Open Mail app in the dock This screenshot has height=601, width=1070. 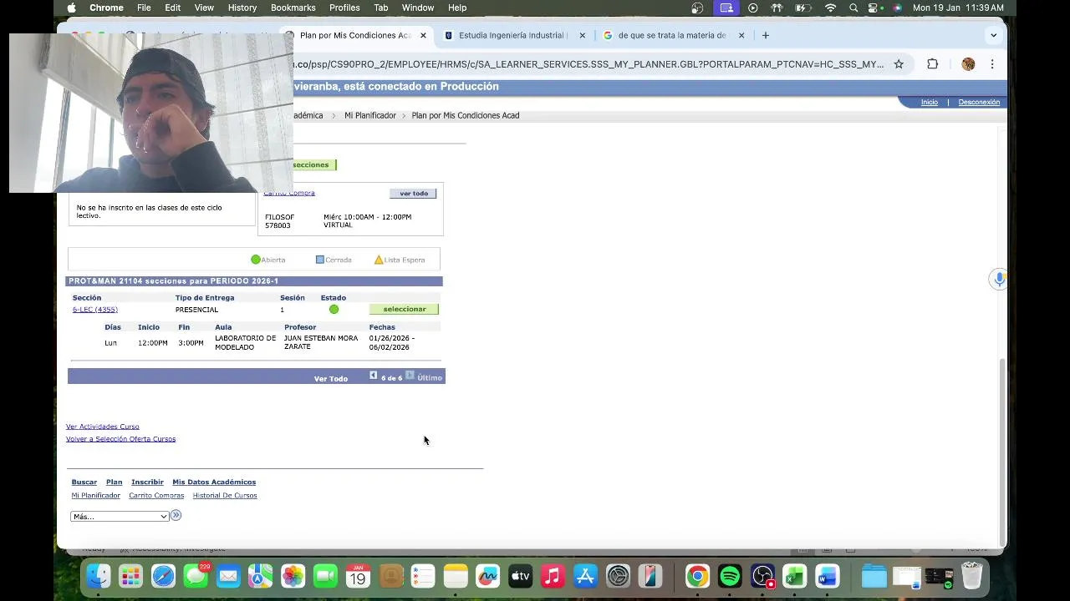click(x=228, y=576)
